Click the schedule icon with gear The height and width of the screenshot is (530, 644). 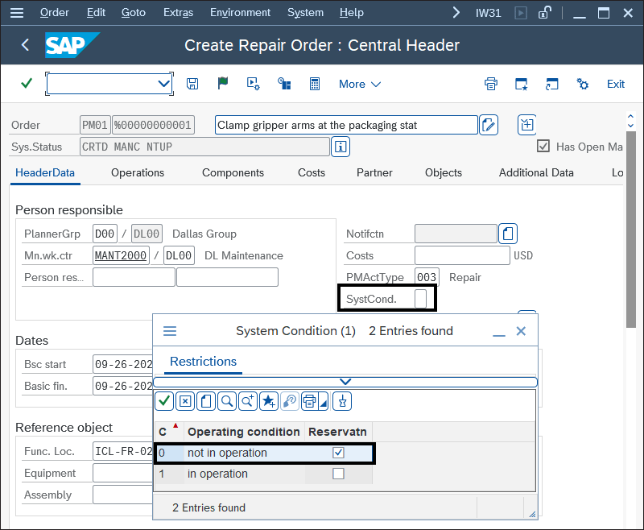(253, 84)
